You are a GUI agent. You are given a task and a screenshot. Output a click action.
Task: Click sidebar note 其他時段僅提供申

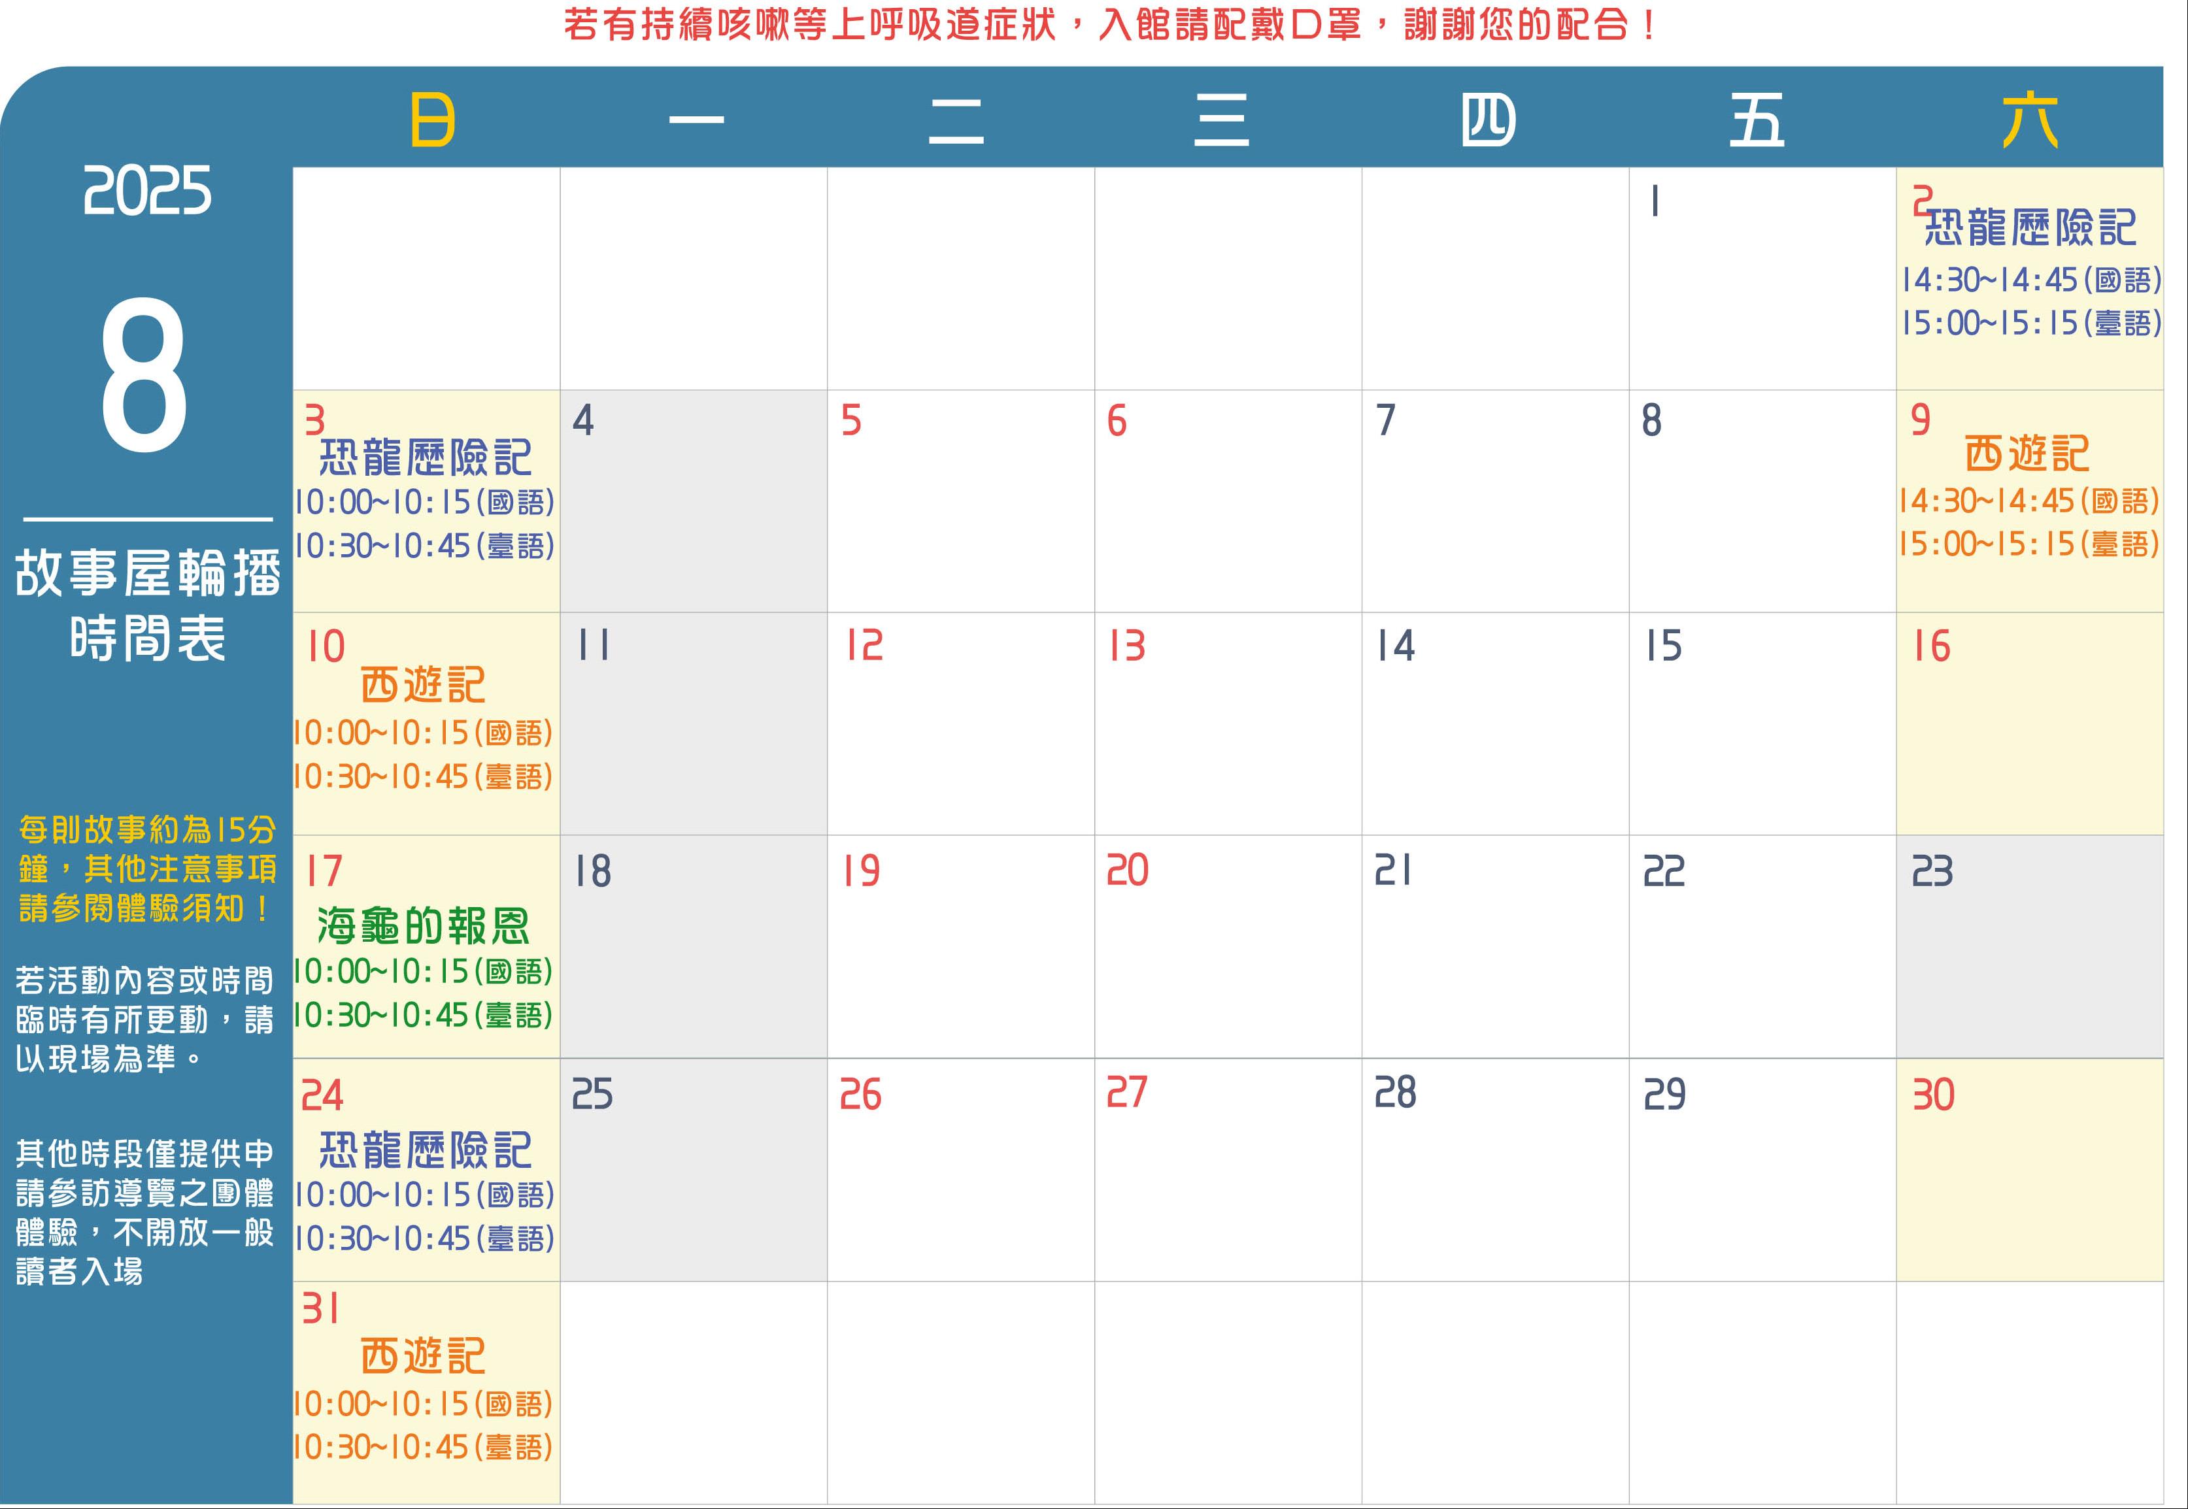(144, 1153)
